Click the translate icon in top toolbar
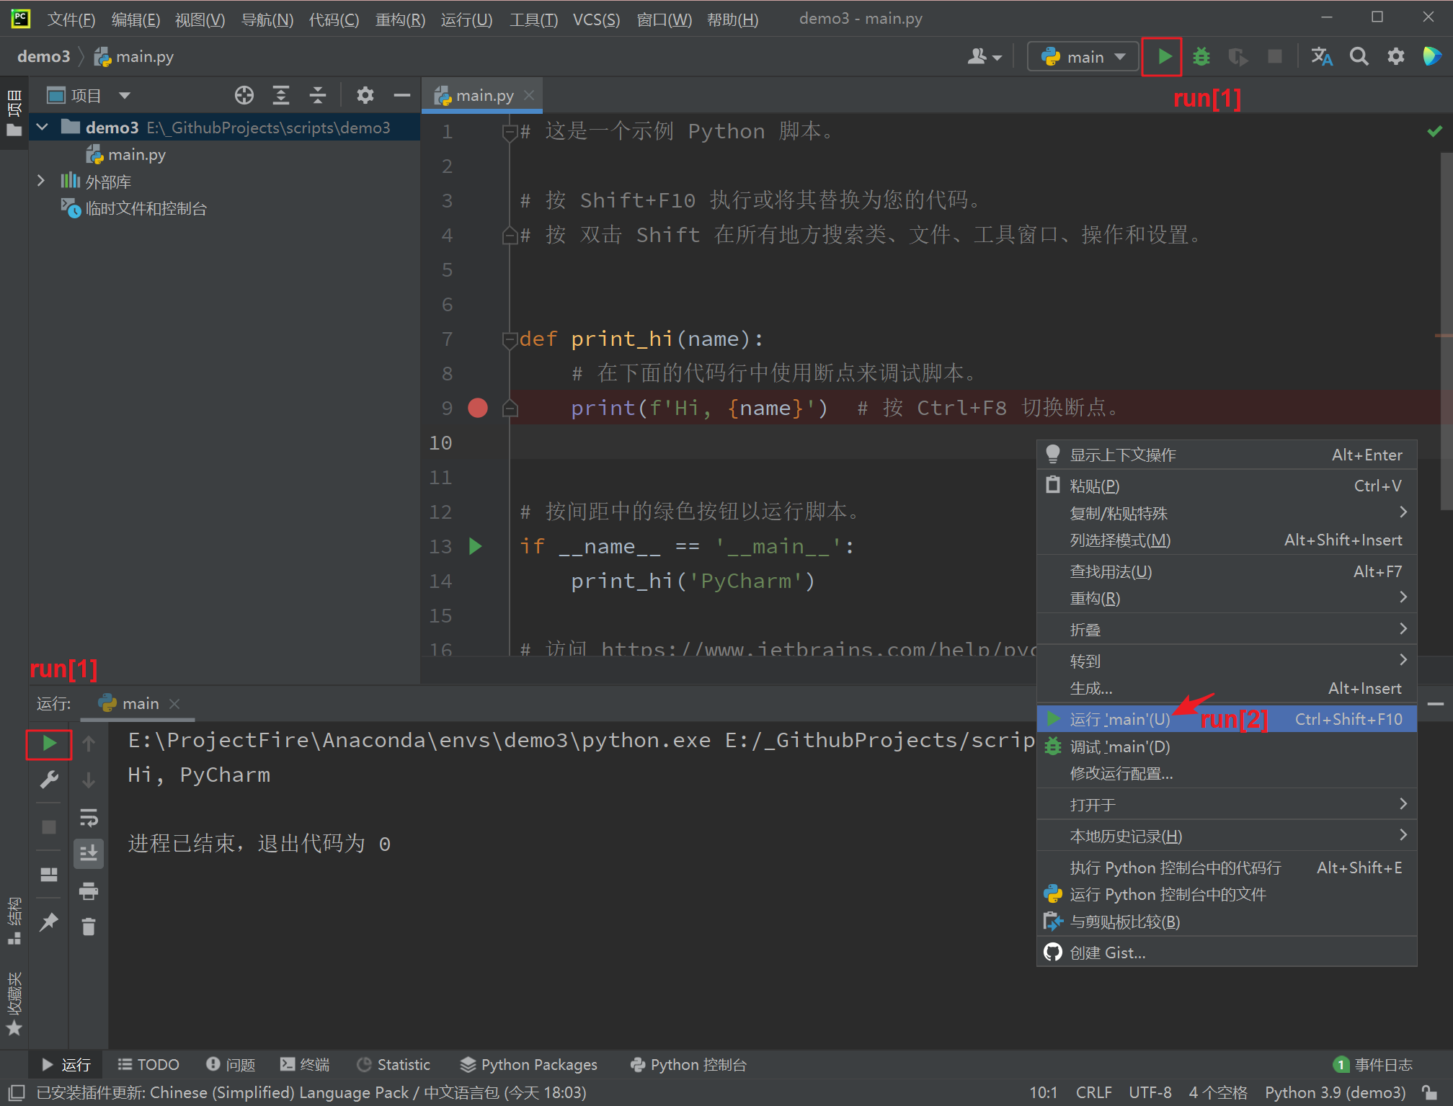 click(1321, 56)
